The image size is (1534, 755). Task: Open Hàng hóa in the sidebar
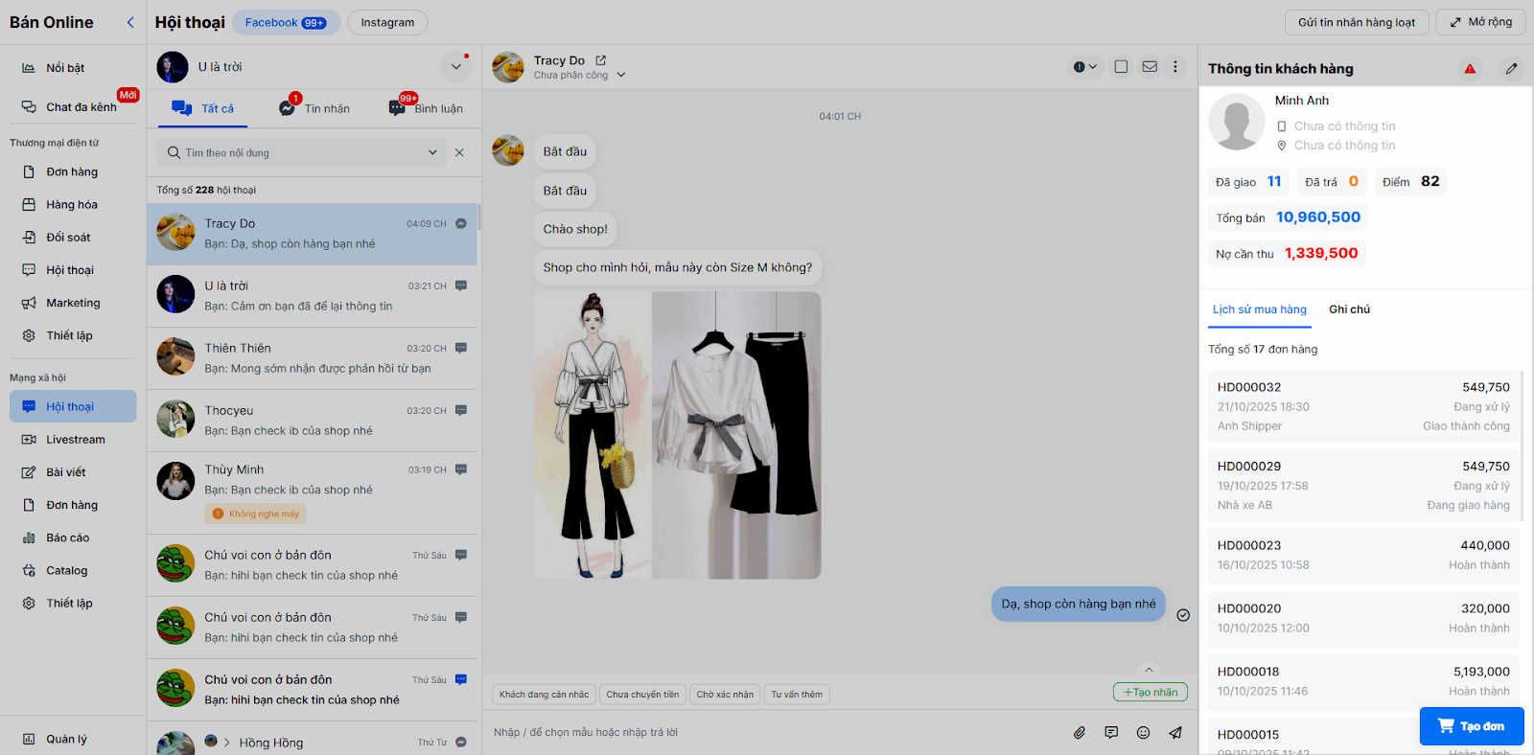(x=72, y=205)
